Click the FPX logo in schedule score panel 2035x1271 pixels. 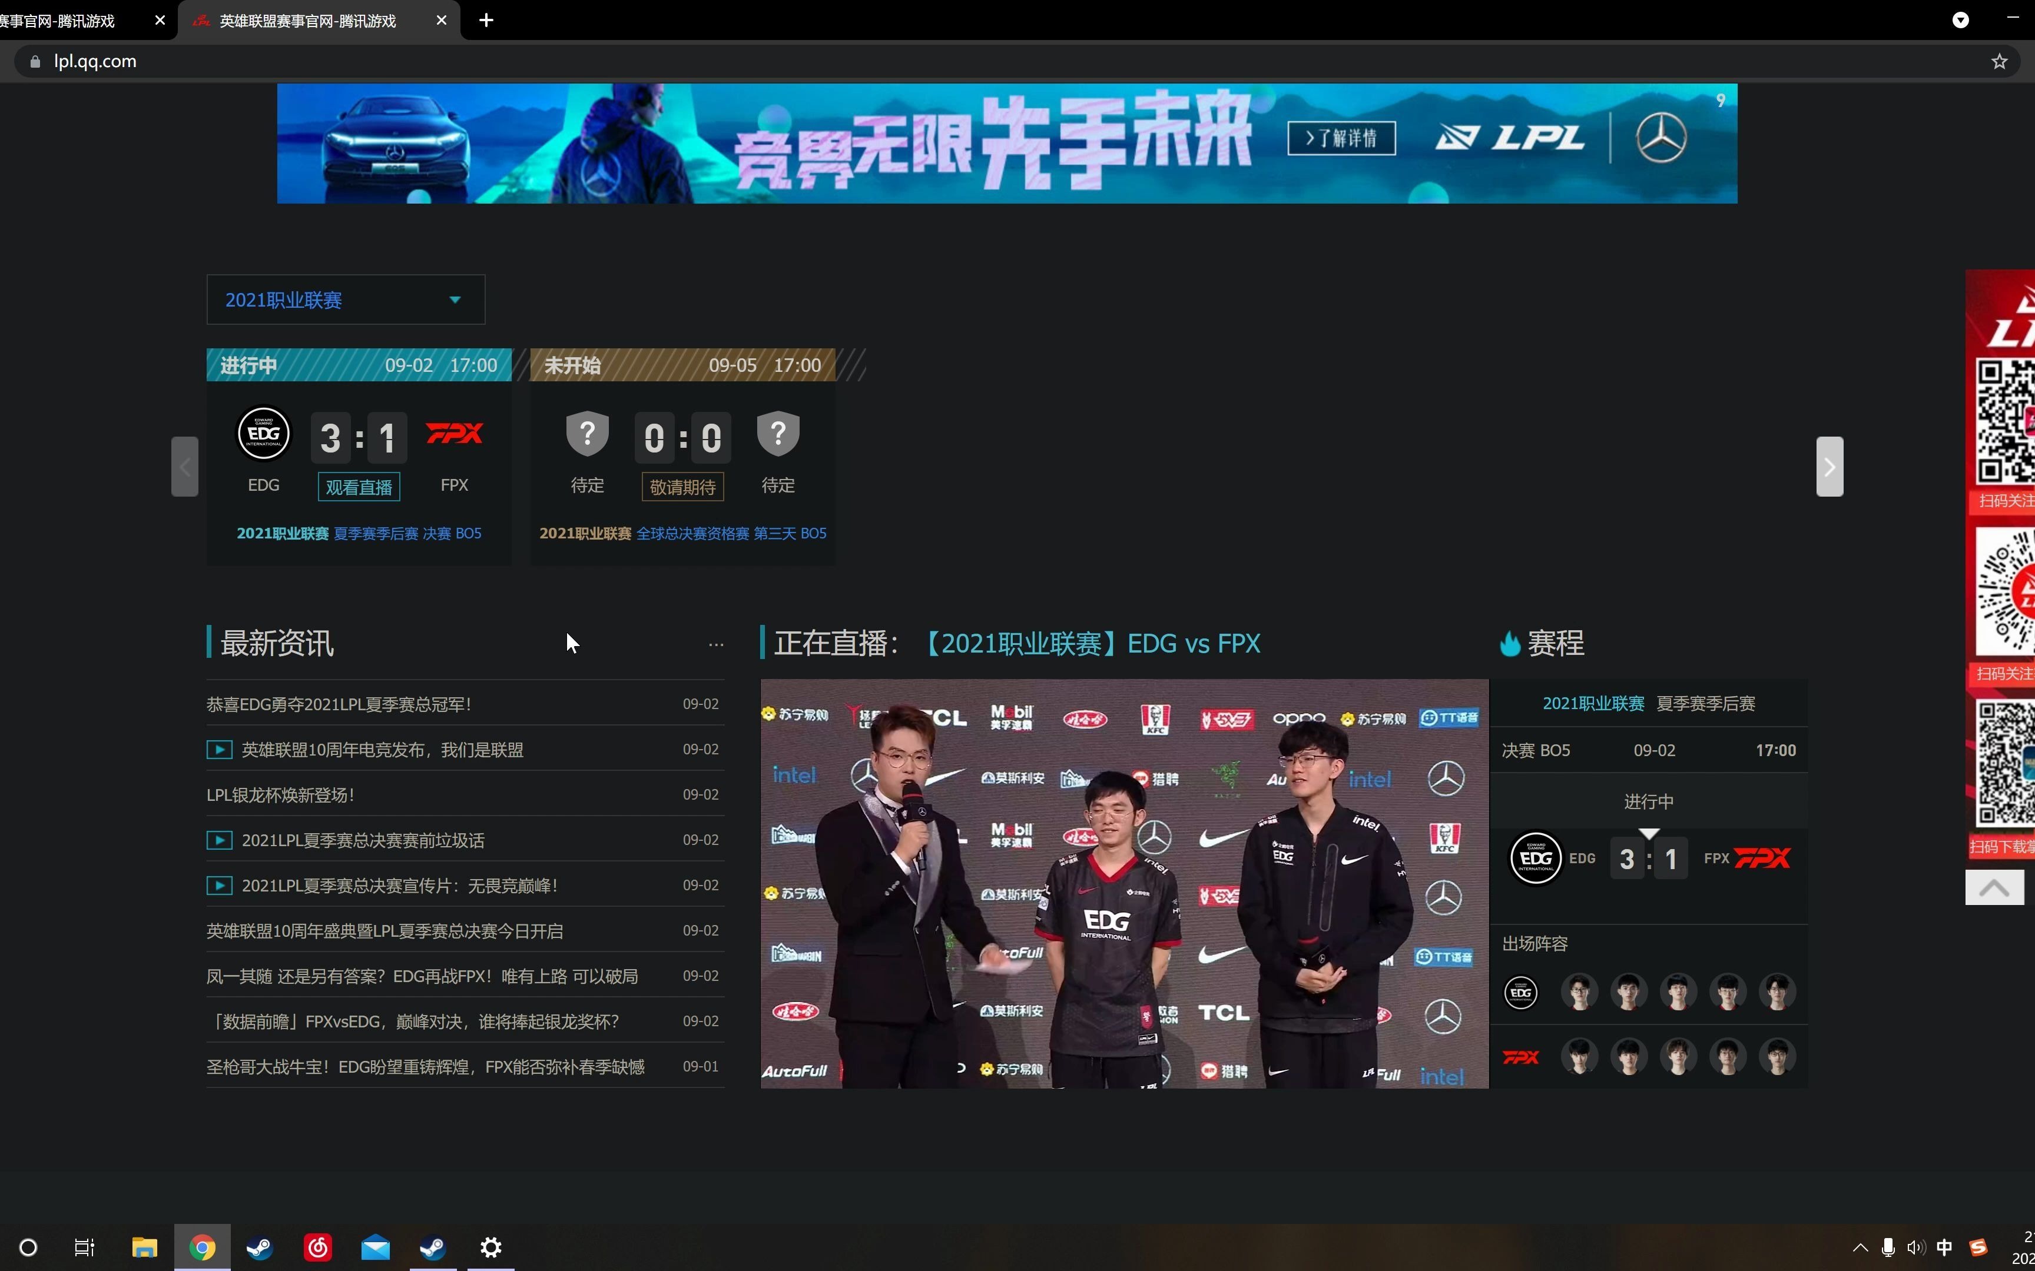(1762, 859)
